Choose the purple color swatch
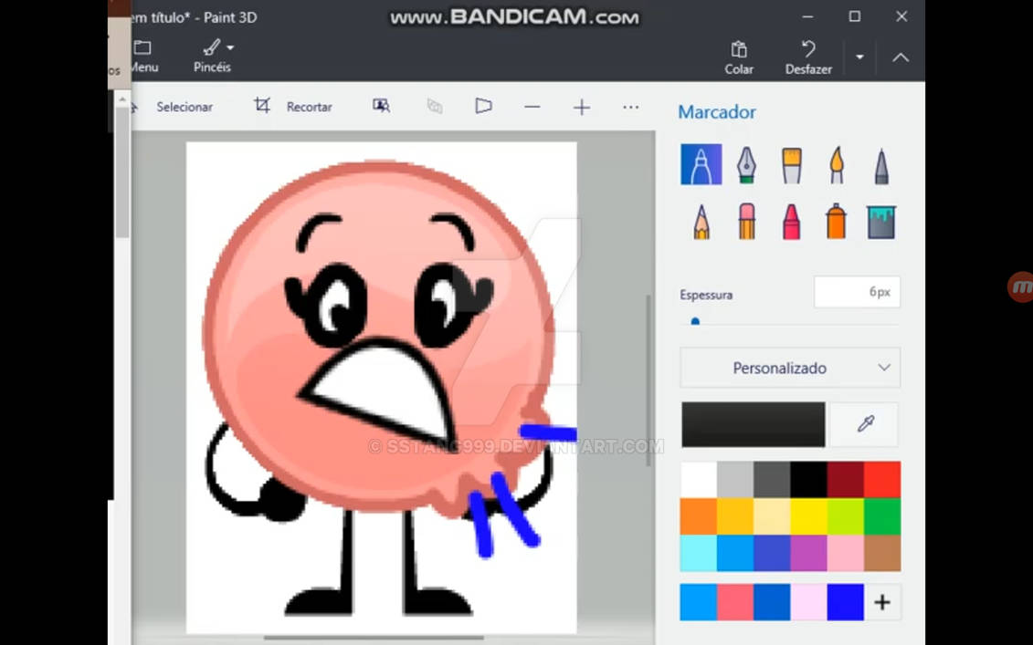The width and height of the screenshot is (1033, 645). (x=809, y=553)
